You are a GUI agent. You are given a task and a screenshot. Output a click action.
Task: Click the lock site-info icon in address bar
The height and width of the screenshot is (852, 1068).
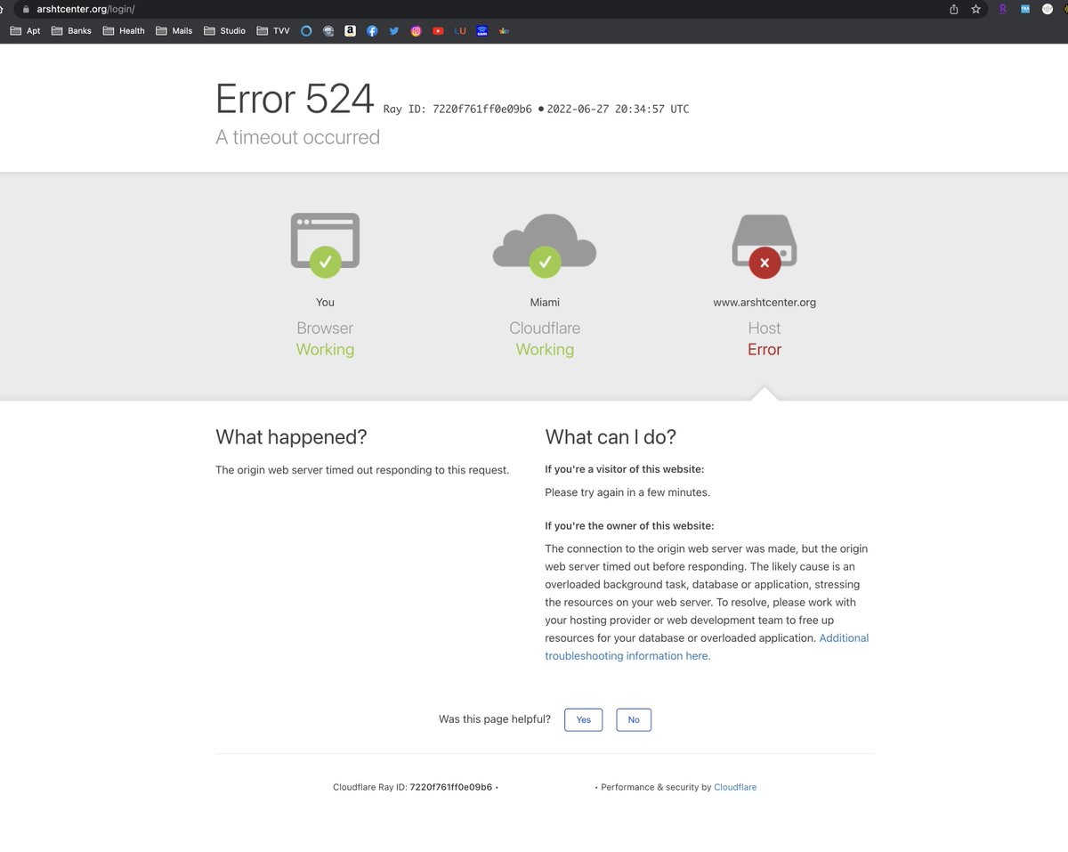click(26, 9)
